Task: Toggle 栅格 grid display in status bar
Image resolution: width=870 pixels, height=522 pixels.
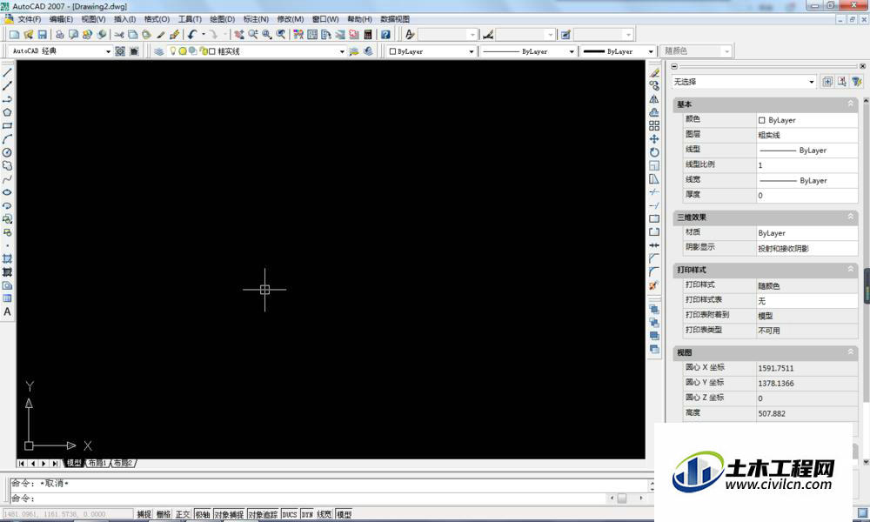Action: [164, 514]
